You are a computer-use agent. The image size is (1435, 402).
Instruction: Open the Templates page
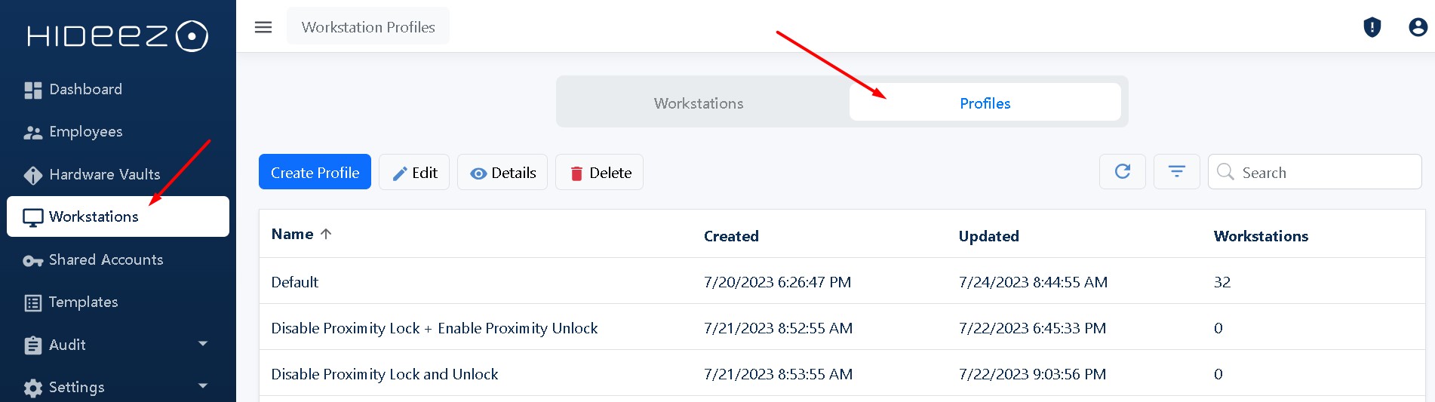(83, 302)
